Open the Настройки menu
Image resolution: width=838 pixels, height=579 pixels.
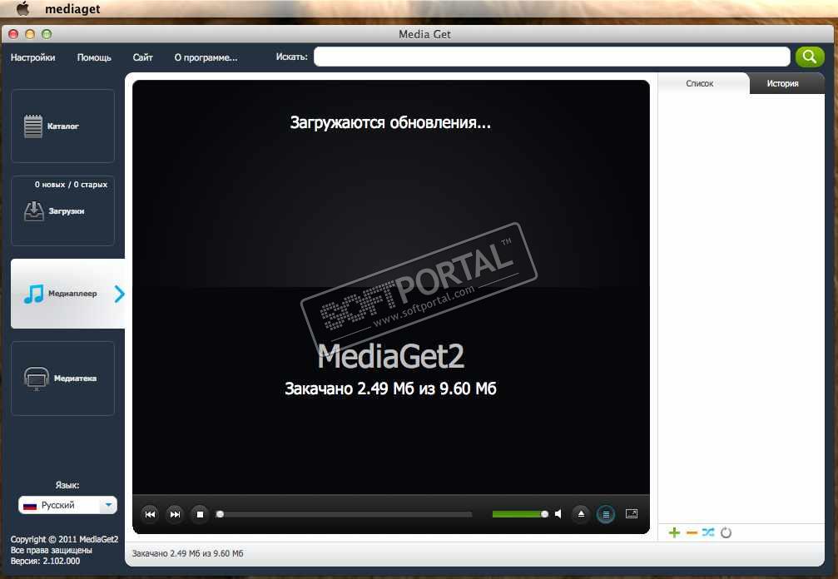pos(32,57)
